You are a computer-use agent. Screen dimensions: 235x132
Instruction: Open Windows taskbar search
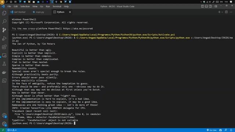[7, 2]
